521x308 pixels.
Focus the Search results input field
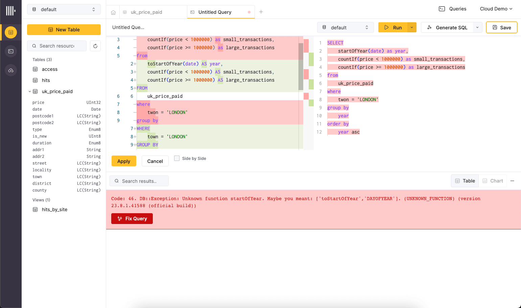click(x=139, y=181)
